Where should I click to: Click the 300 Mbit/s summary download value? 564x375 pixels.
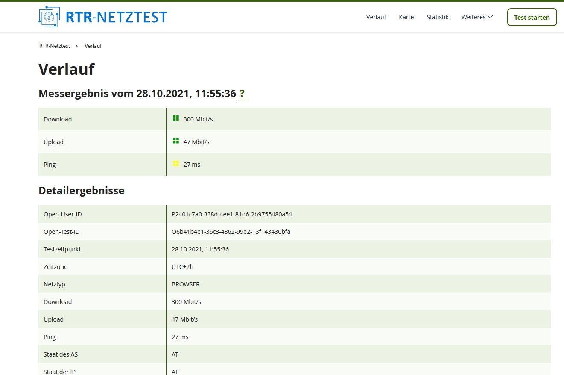pyautogui.click(x=198, y=119)
